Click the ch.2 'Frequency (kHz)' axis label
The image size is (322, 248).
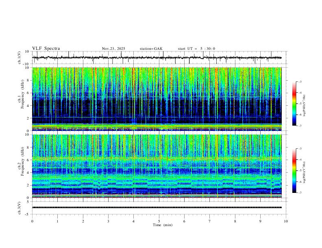click(x=23, y=161)
